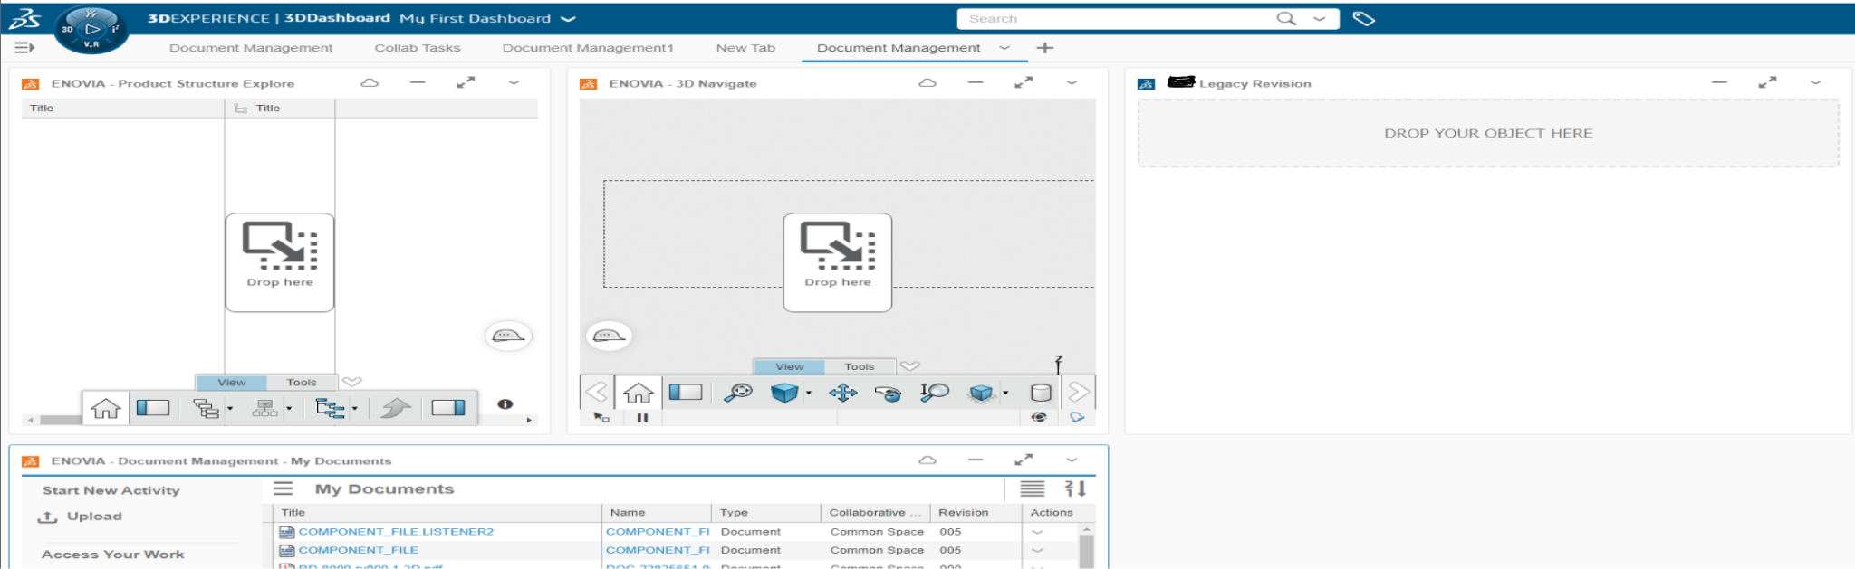Click the blue structure tree icon
The height and width of the screenshot is (569, 1855).
(330, 408)
